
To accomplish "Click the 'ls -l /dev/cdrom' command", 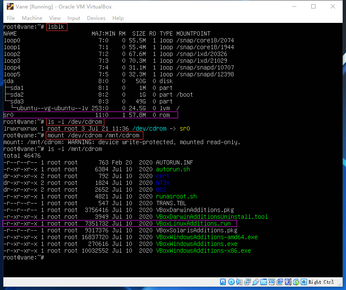I will coord(75,122).
